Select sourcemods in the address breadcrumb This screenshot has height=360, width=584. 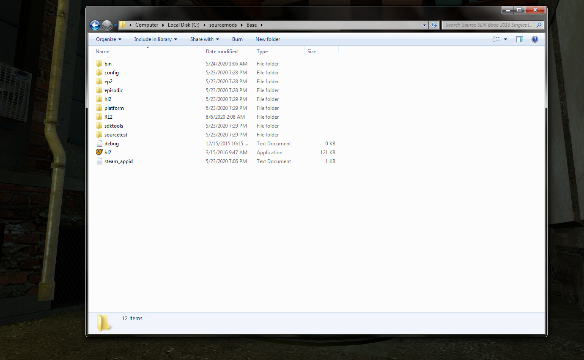pos(223,25)
